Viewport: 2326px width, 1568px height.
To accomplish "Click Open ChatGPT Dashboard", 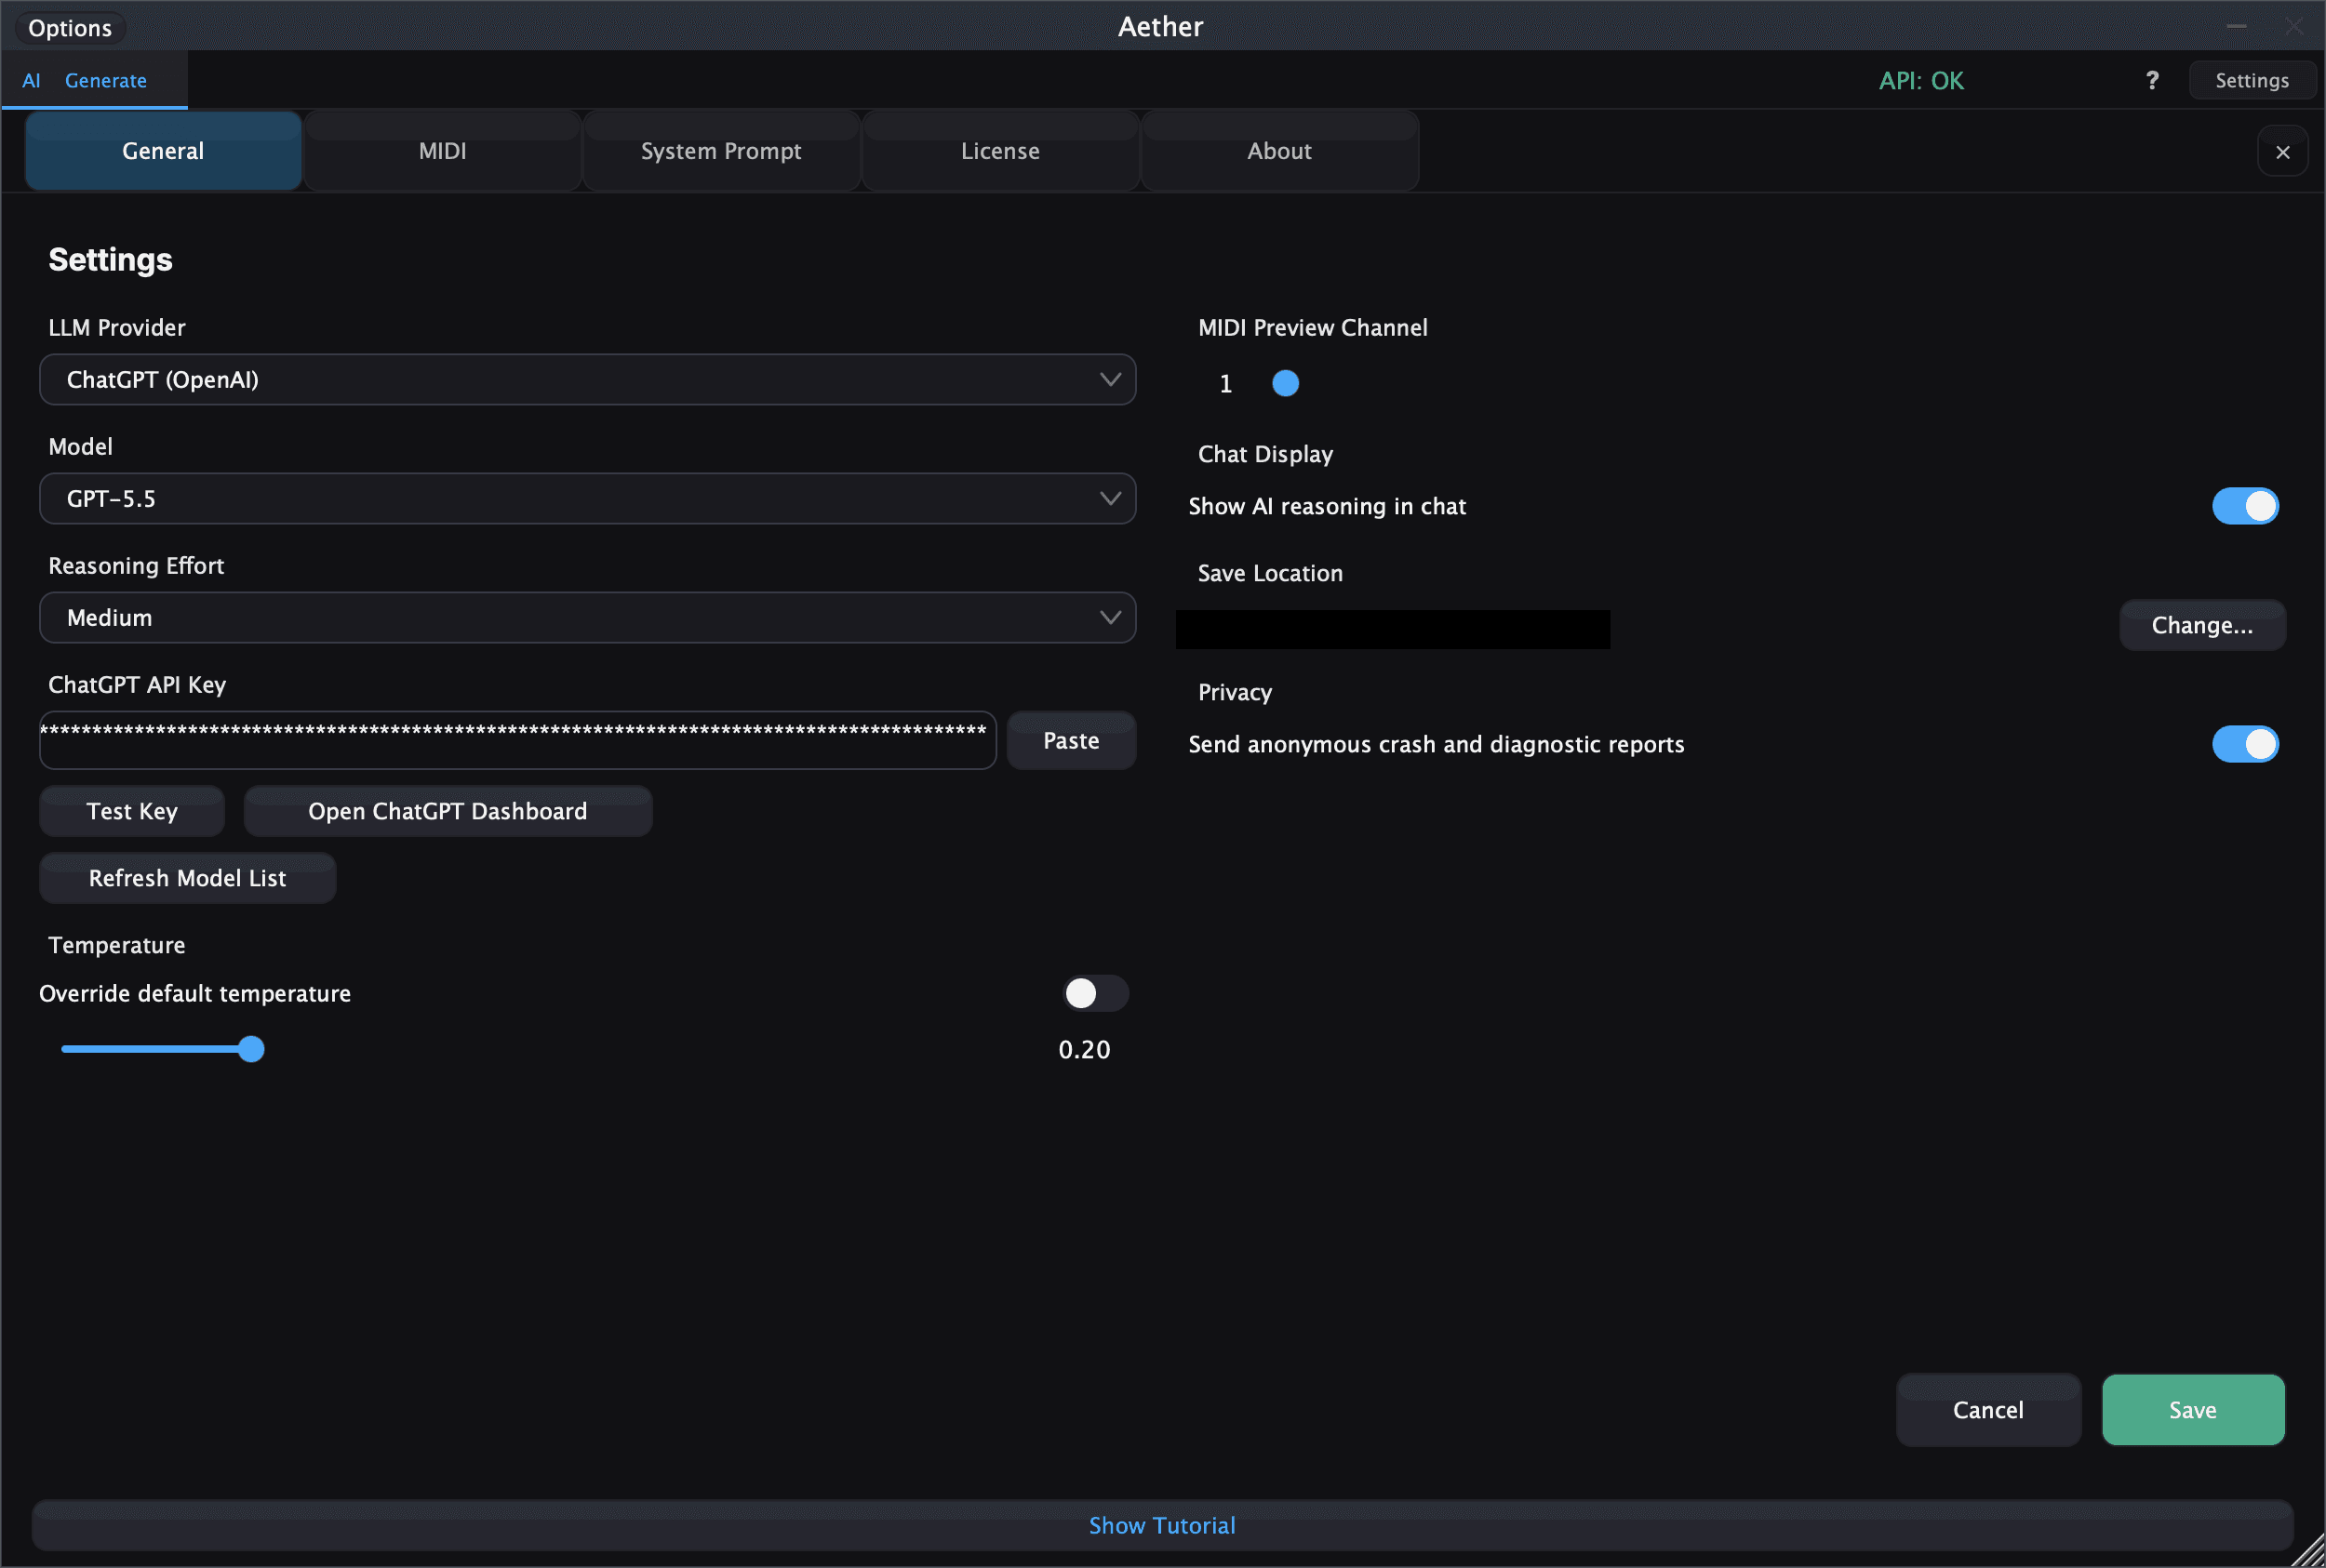I will pyautogui.click(x=448, y=811).
